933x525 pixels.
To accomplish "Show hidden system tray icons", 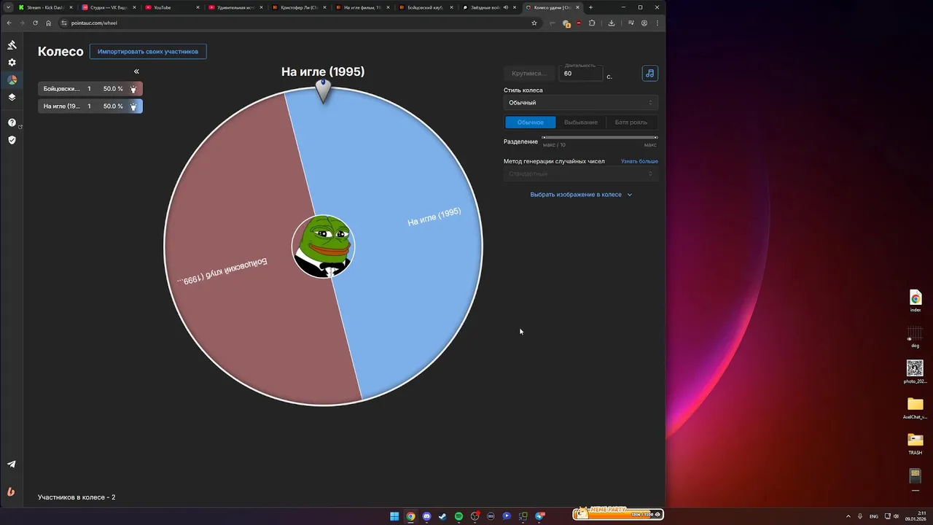I will pyautogui.click(x=848, y=516).
